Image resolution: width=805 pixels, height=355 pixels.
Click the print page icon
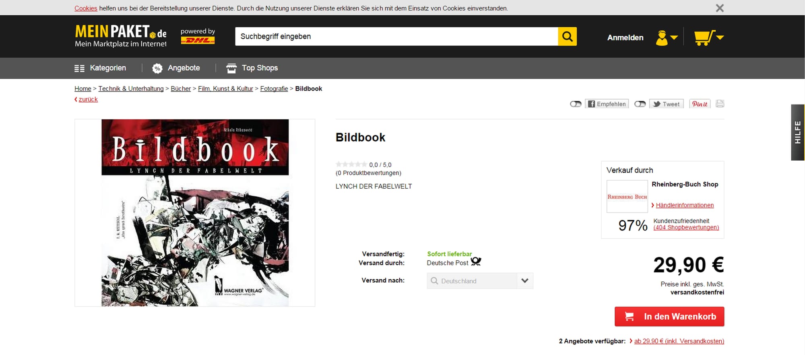720,104
